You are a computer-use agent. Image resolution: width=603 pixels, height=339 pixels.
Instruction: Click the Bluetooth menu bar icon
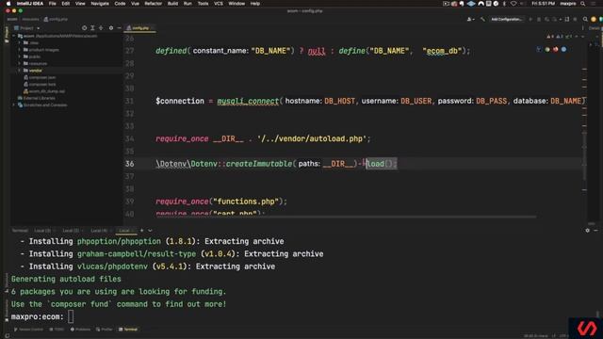point(504,4)
